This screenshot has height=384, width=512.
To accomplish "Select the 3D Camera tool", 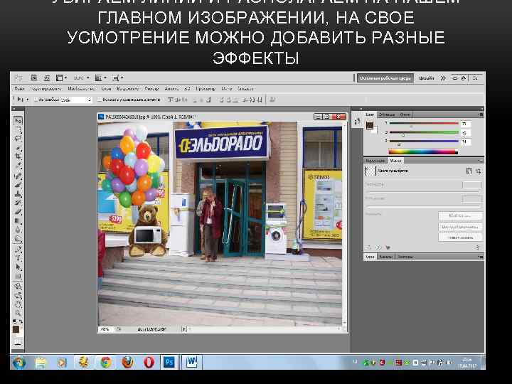I will (18, 296).
